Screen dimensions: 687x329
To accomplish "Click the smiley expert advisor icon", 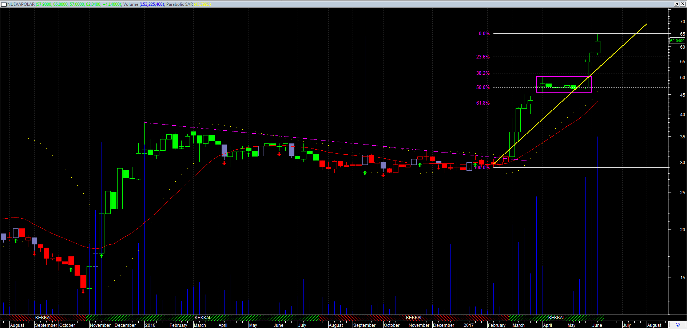I will coord(678,325).
